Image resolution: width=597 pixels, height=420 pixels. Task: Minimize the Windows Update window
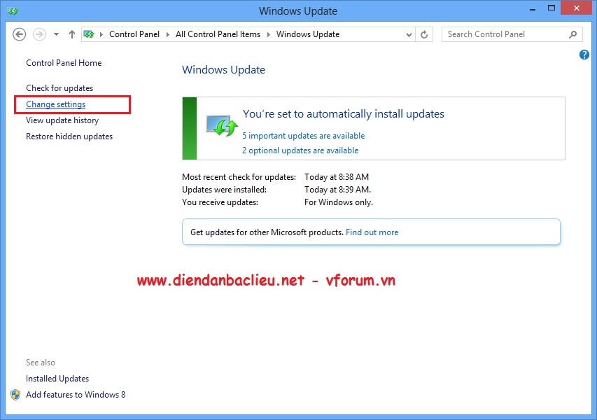(533, 8)
